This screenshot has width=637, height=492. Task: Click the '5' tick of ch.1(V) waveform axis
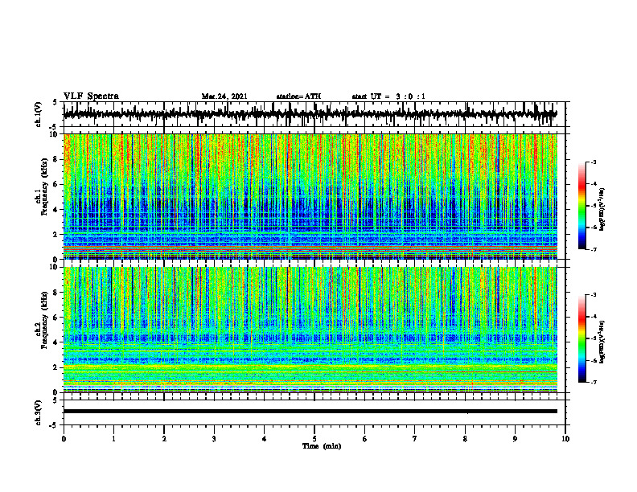(55, 103)
